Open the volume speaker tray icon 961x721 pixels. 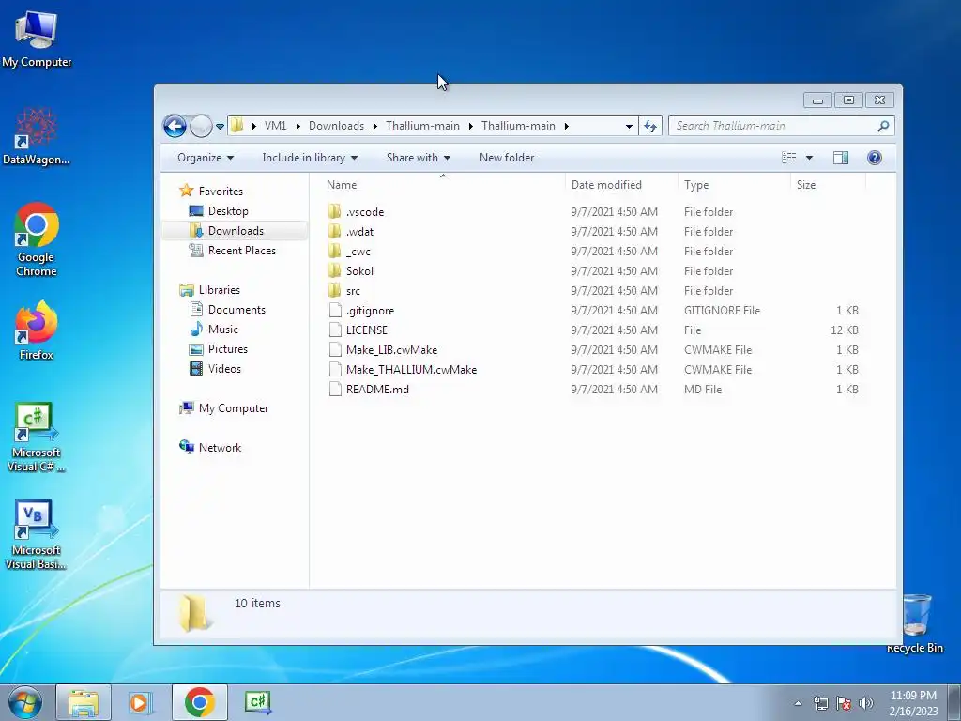point(866,703)
